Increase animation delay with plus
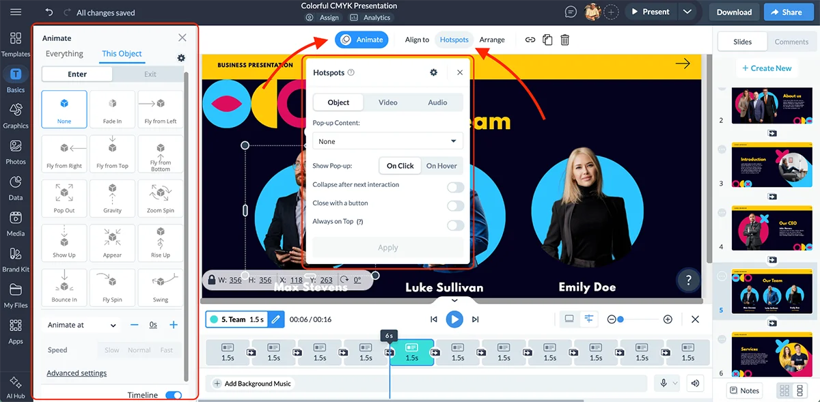Screen dimensions: 820x402 point(174,325)
